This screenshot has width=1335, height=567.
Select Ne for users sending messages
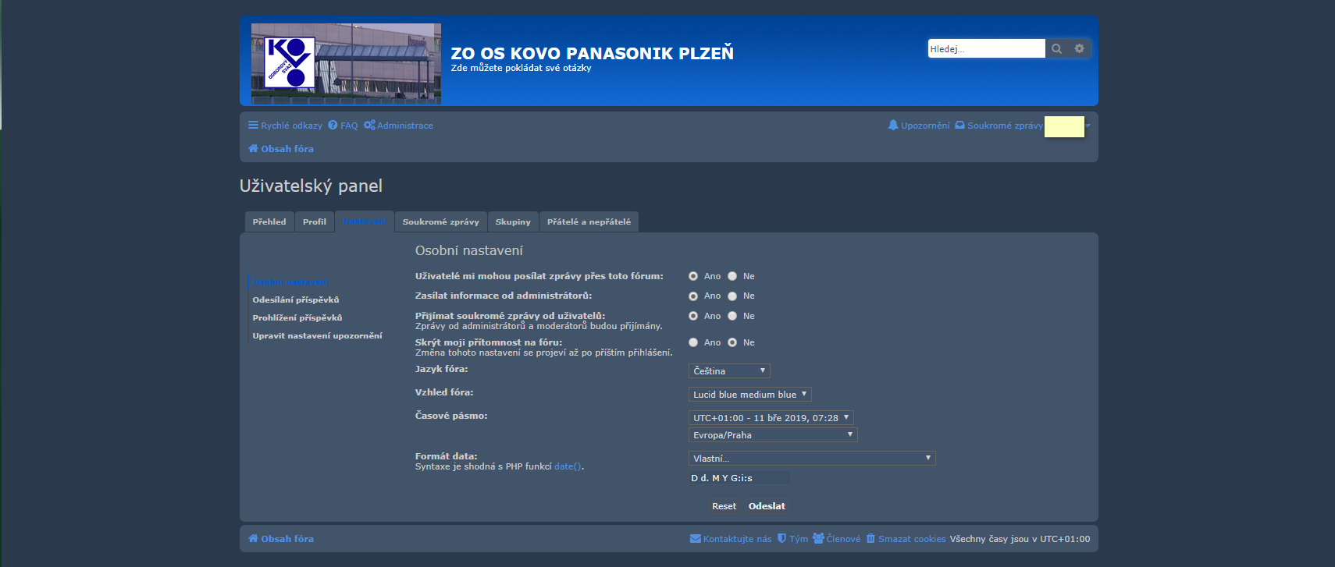tap(732, 276)
